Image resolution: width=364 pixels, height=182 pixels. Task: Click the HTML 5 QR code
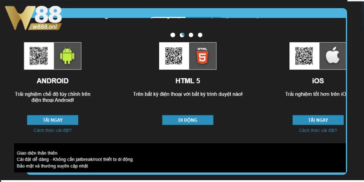coord(174,56)
